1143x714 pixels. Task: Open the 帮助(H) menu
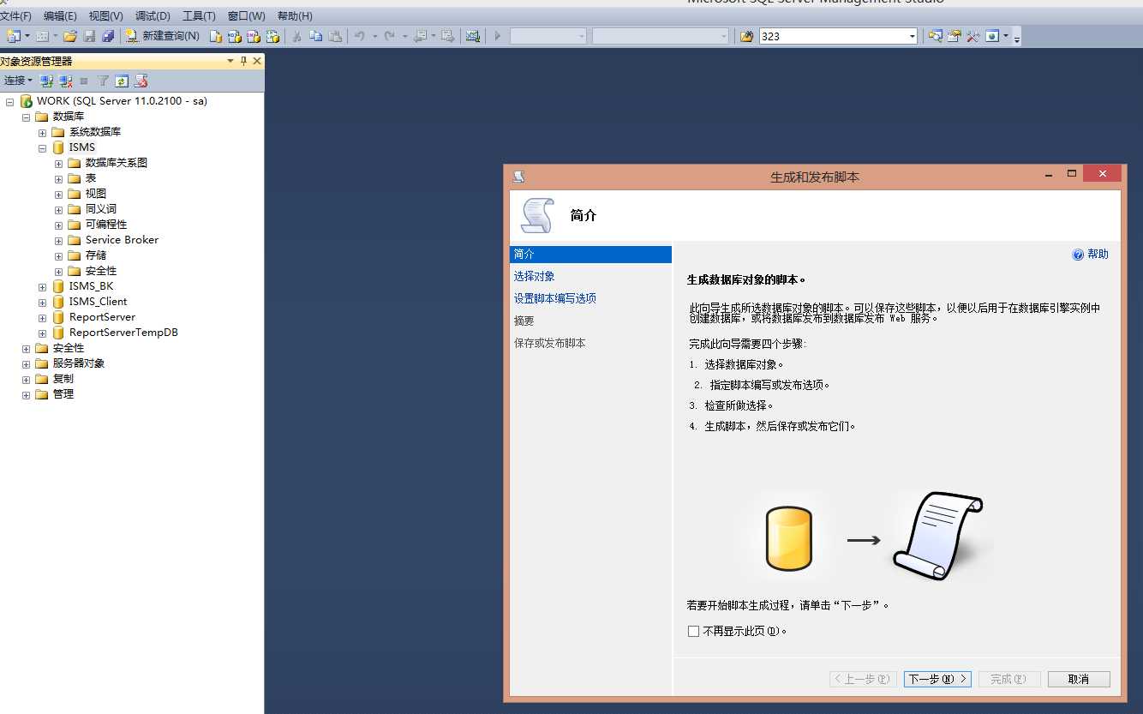295,16
